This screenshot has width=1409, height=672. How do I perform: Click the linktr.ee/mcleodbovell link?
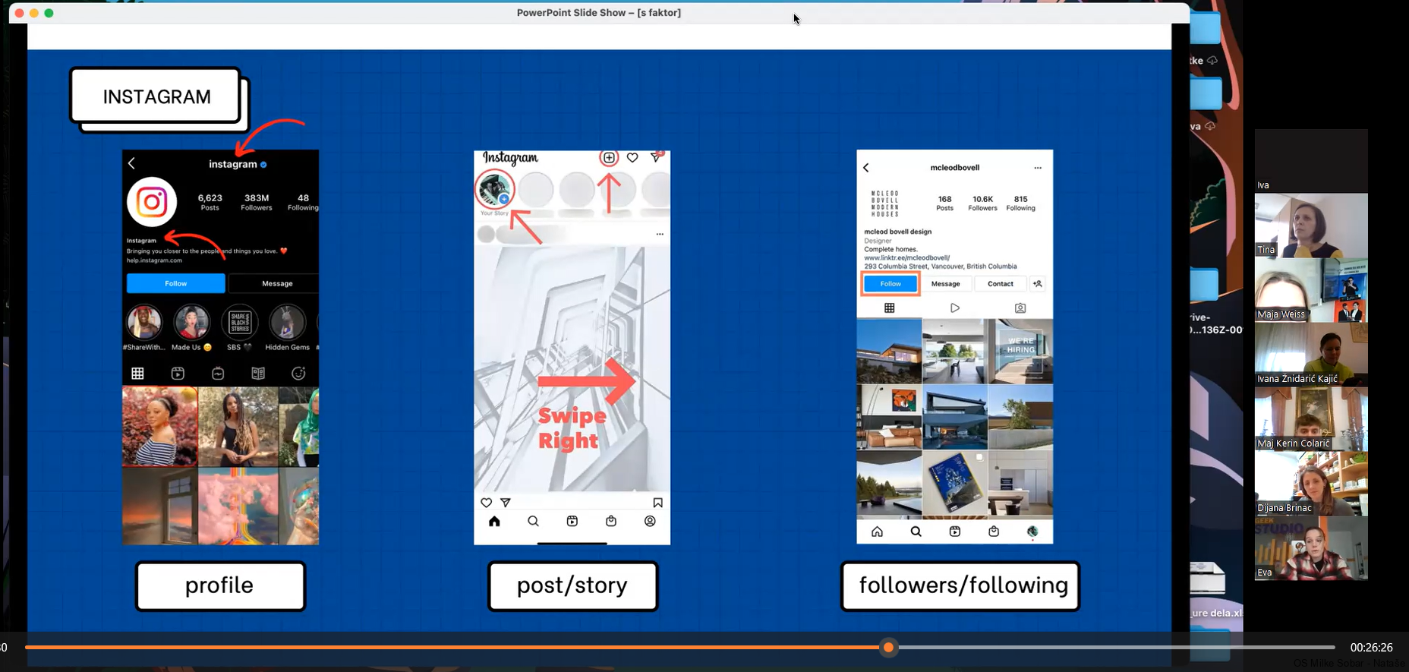click(x=907, y=258)
